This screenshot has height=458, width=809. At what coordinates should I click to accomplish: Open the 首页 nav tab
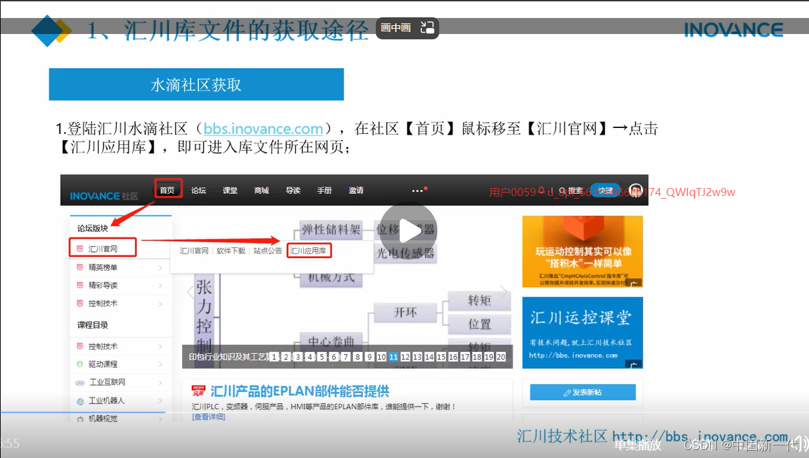(168, 190)
